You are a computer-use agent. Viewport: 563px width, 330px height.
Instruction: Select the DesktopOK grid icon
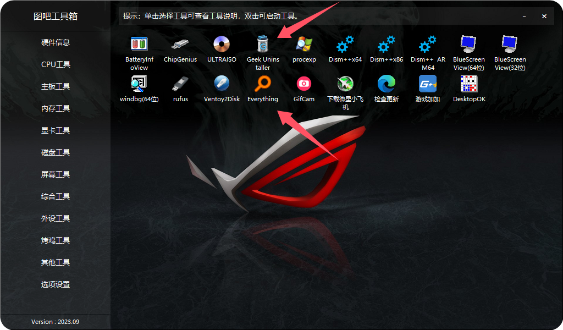tap(469, 84)
